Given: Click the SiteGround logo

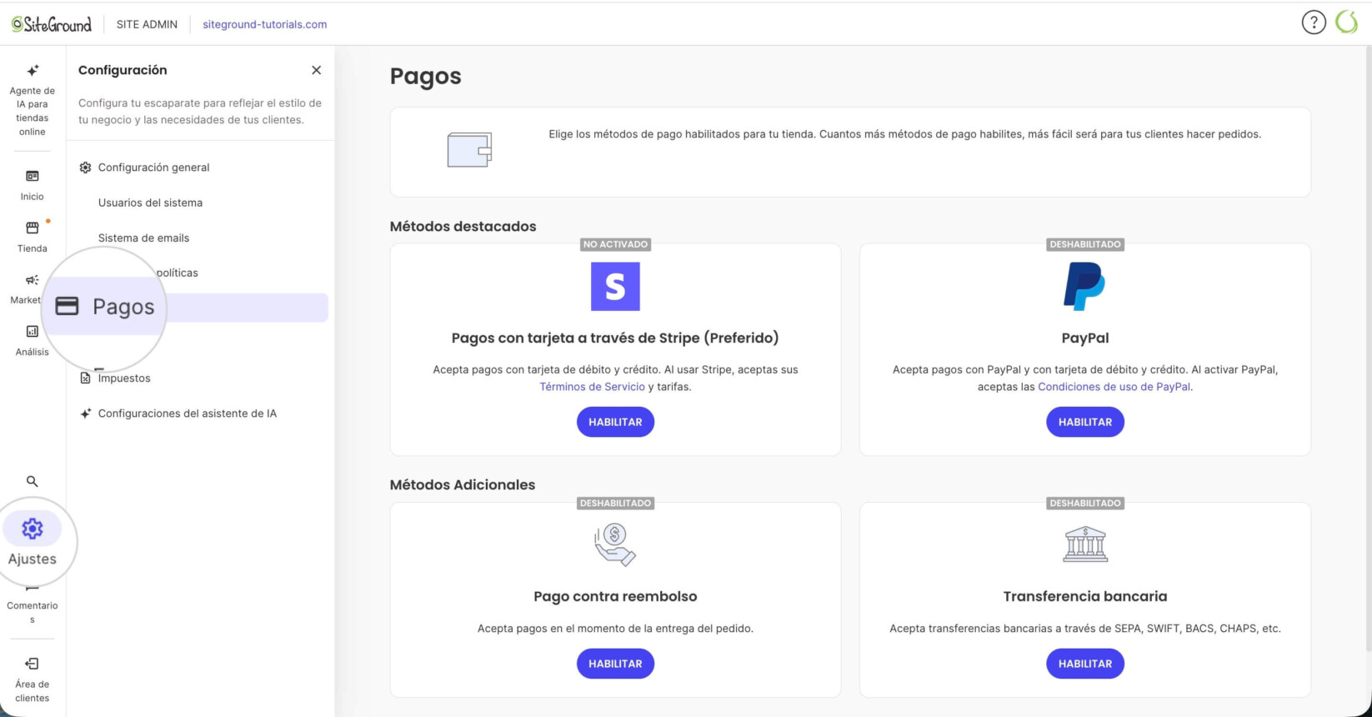Looking at the screenshot, I should coord(52,24).
